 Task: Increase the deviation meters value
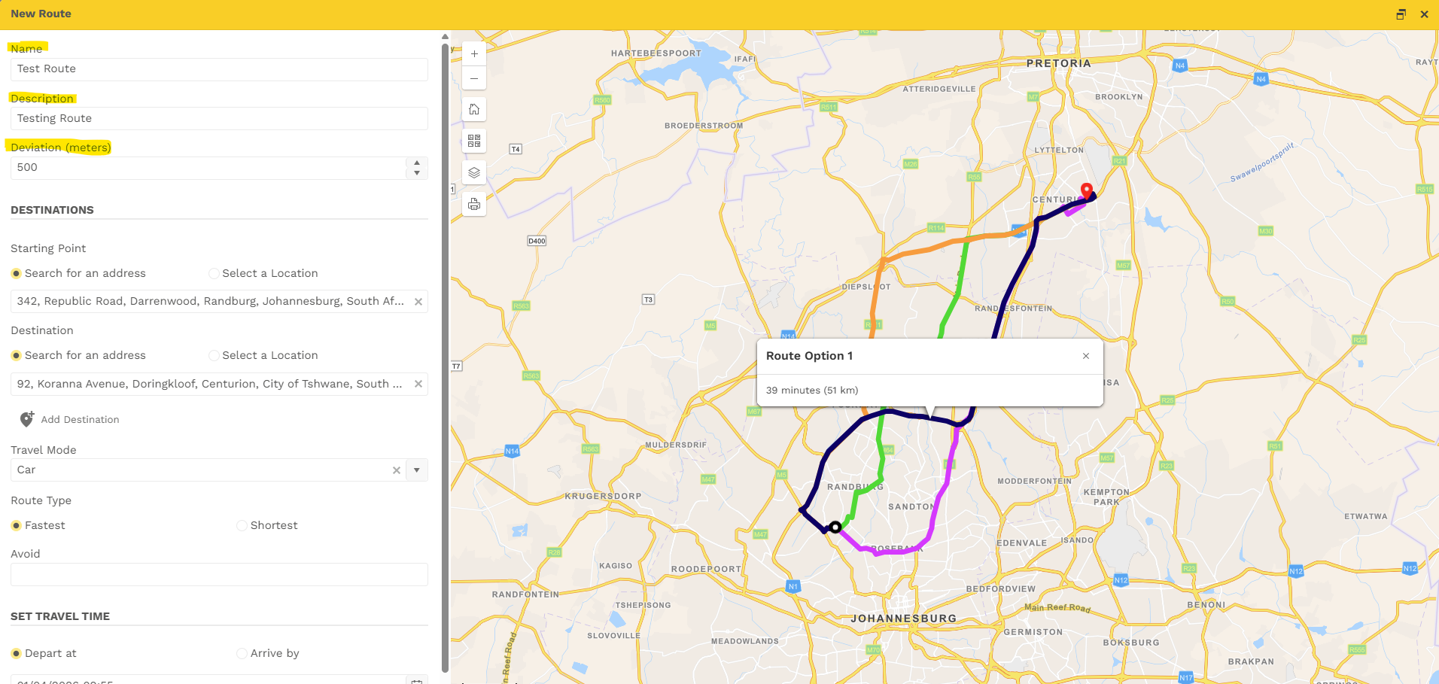click(x=417, y=163)
